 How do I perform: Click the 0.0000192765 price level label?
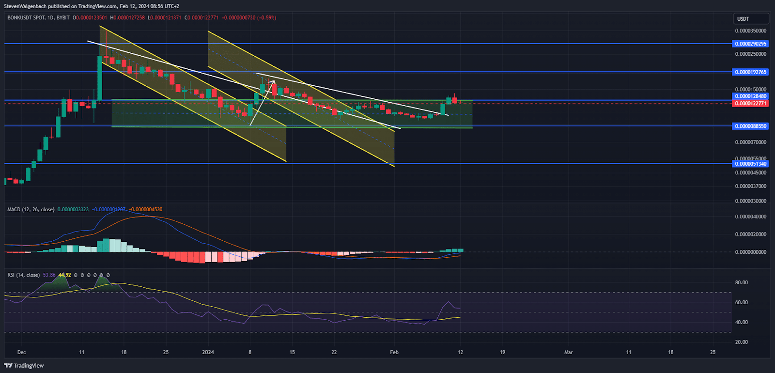coord(750,72)
